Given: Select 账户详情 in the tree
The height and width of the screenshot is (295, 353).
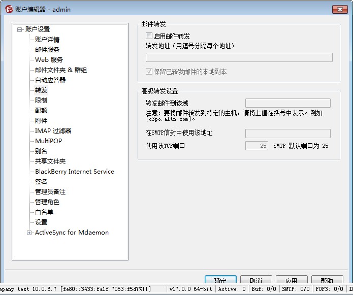Looking at the screenshot, I should tap(47, 40).
